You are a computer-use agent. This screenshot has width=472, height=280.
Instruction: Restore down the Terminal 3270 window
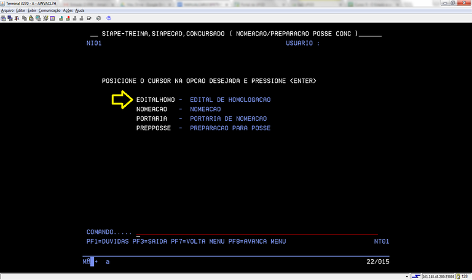[453, 3]
